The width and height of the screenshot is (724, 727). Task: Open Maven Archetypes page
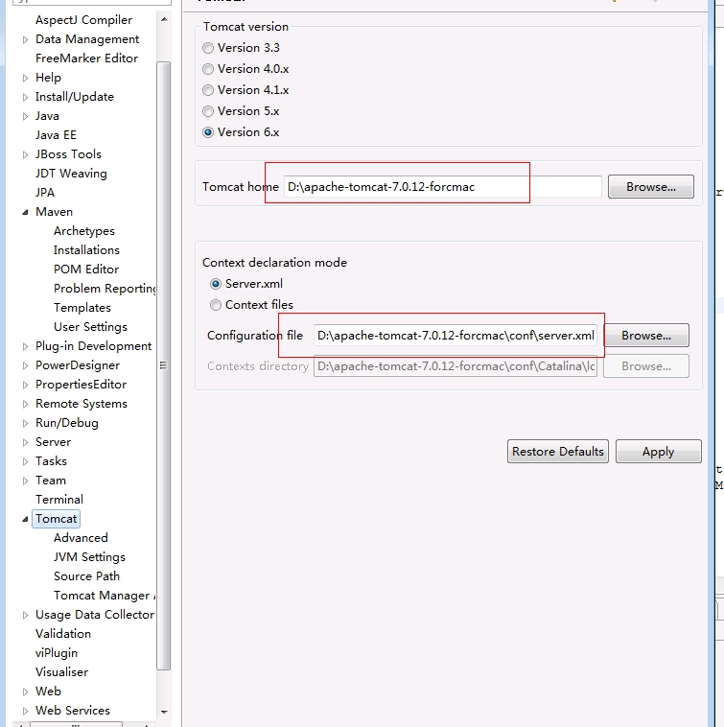click(x=83, y=231)
